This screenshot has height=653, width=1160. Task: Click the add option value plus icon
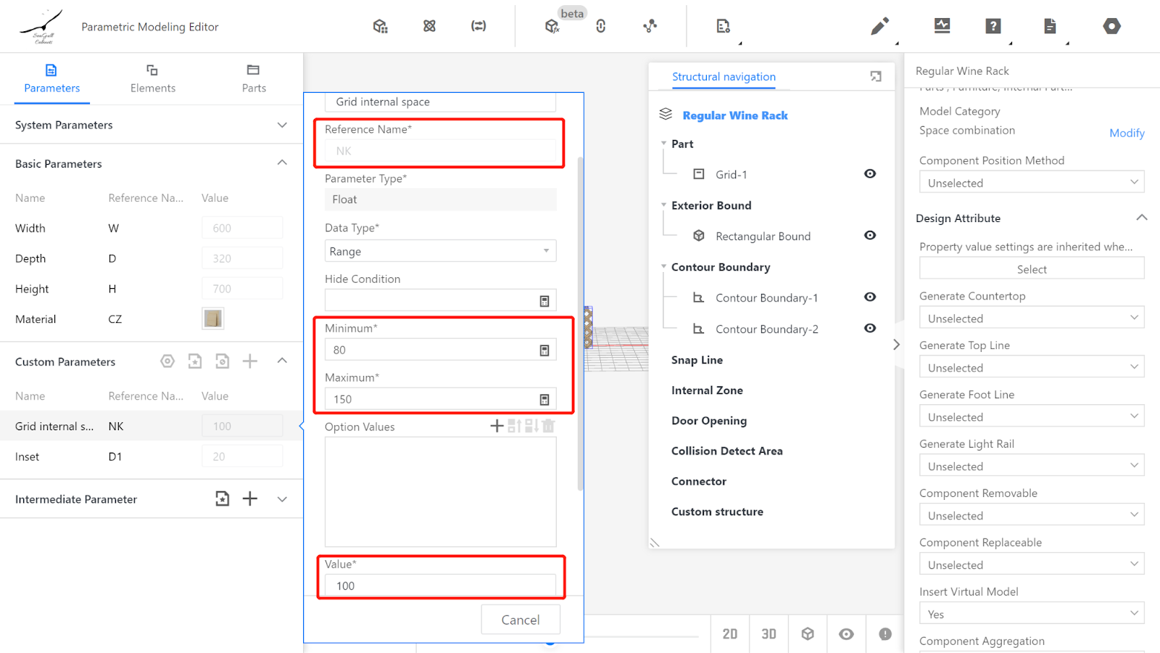497,426
